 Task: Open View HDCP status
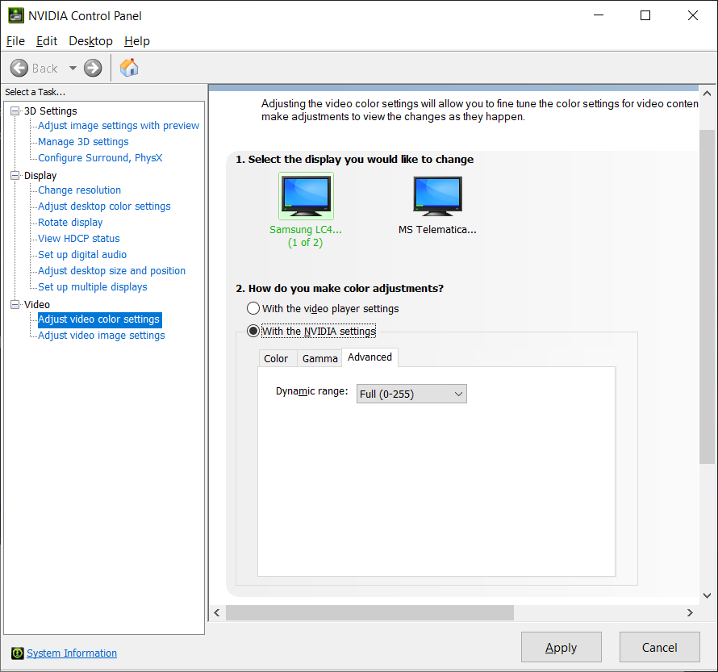79,238
